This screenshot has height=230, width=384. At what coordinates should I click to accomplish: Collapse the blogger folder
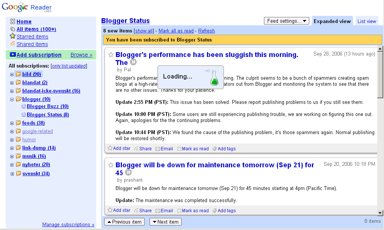tap(12, 99)
